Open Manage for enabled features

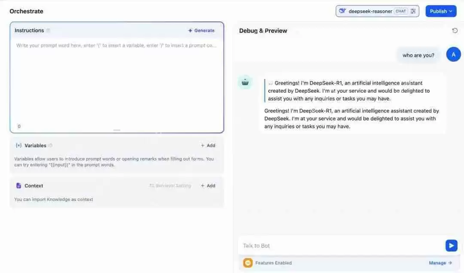(x=440, y=262)
